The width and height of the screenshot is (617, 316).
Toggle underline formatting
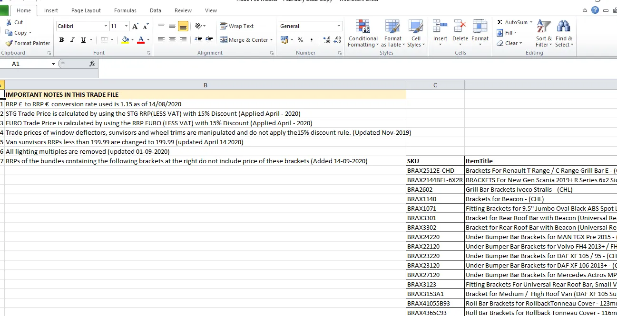[x=84, y=40]
